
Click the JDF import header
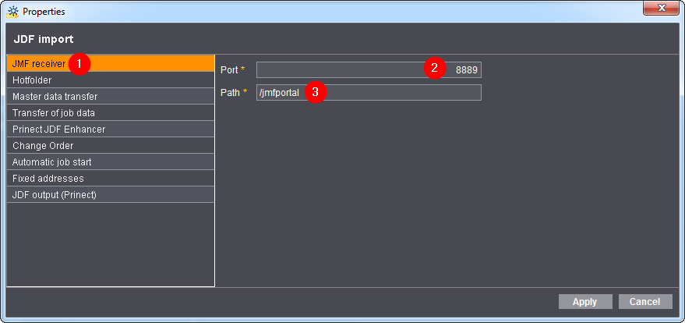pyautogui.click(x=44, y=38)
